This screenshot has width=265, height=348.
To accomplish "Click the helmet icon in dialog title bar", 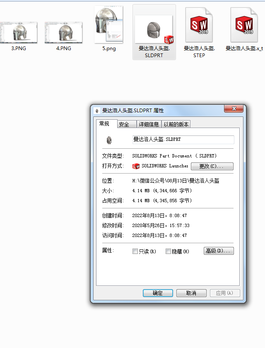I will pos(97,111).
